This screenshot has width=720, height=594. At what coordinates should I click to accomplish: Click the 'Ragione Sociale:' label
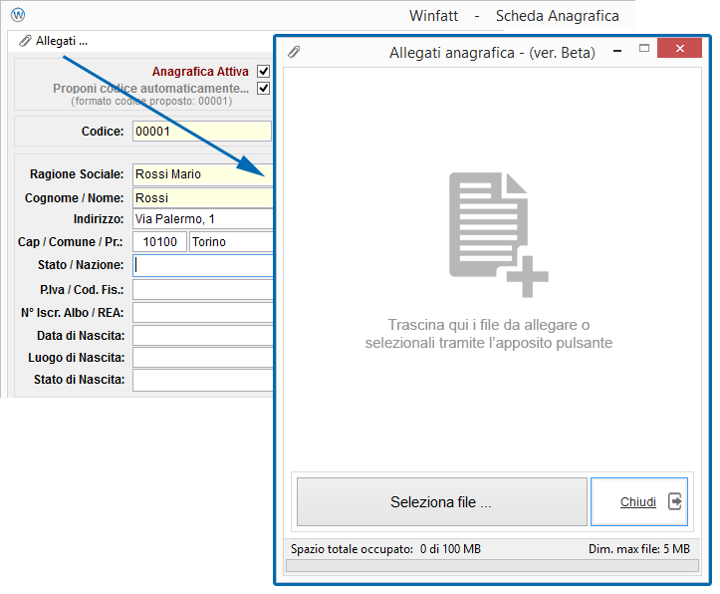point(77,174)
